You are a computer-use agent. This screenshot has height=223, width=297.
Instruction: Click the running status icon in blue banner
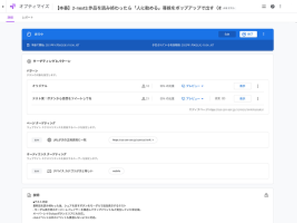tap(29, 34)
